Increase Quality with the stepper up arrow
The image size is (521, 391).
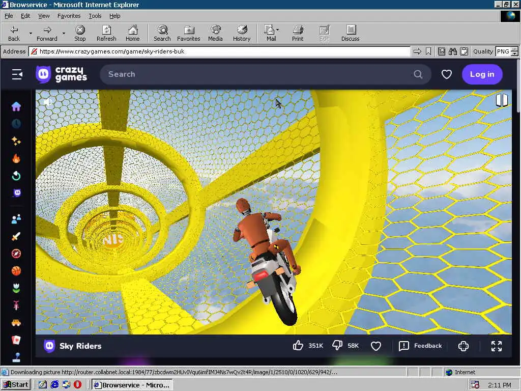(514, 49)
